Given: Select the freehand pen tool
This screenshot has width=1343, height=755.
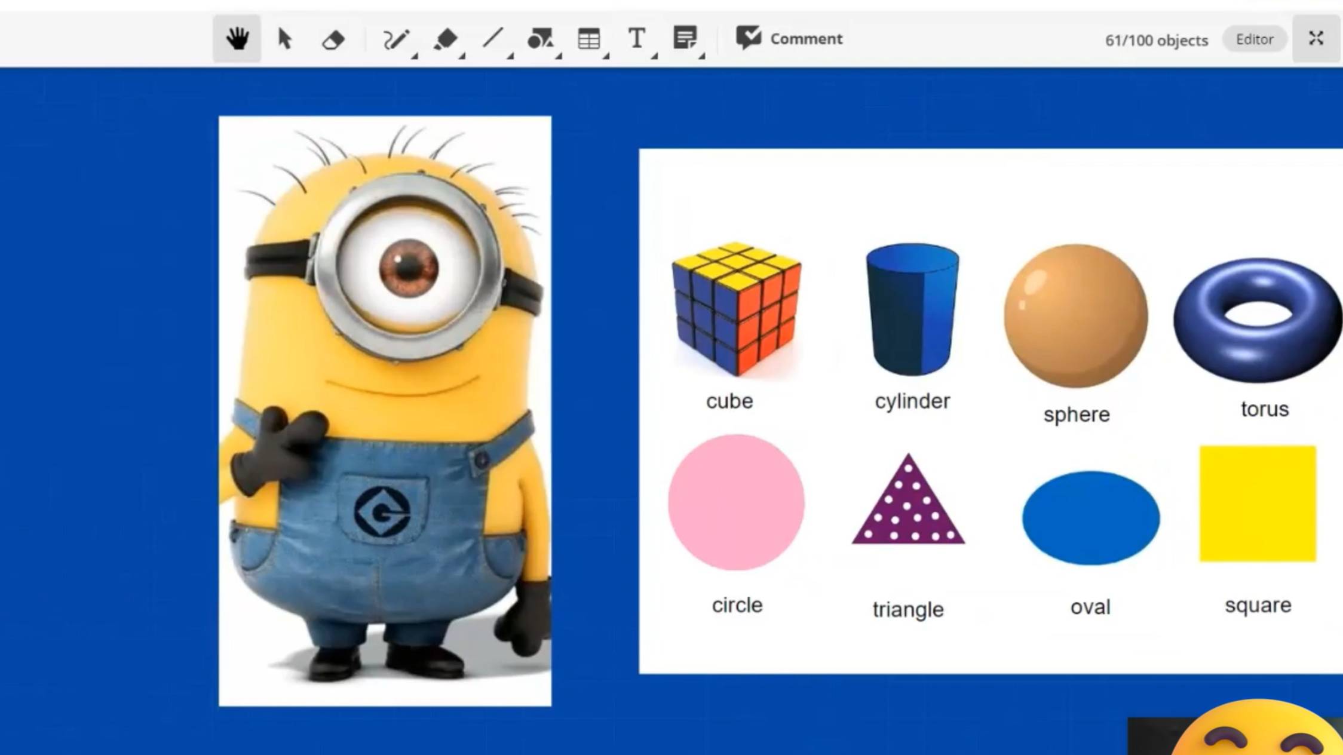Looking at the screenshot, I should point(395,39).
